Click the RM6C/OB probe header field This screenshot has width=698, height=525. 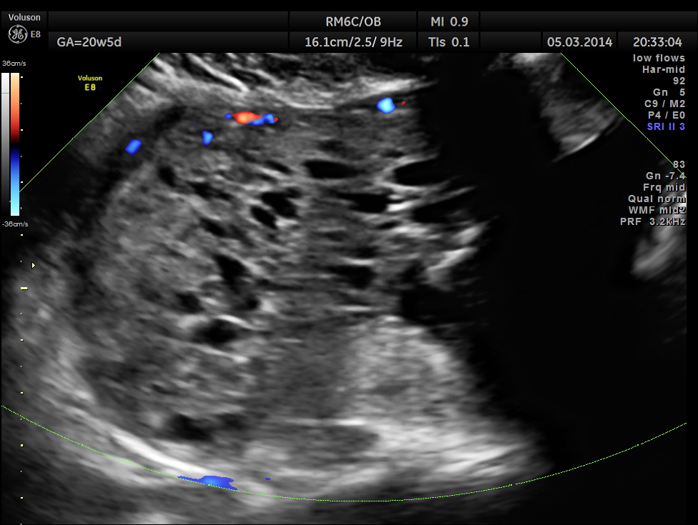click(353, 21)
